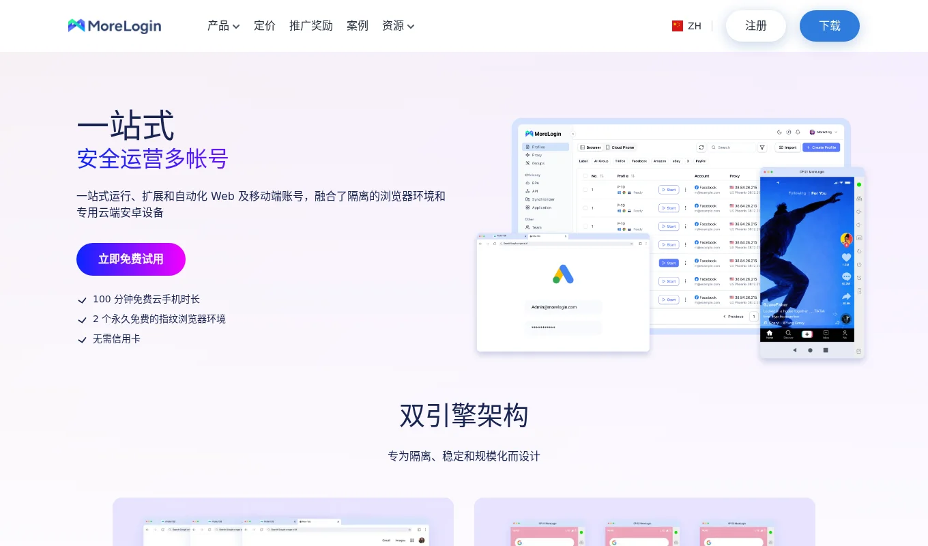The height and width of the screenshot is (546, 928).
Task: Click a carousel indicator dot under the phone mockup
Action: pyautogui.click(x=810, y=350)
